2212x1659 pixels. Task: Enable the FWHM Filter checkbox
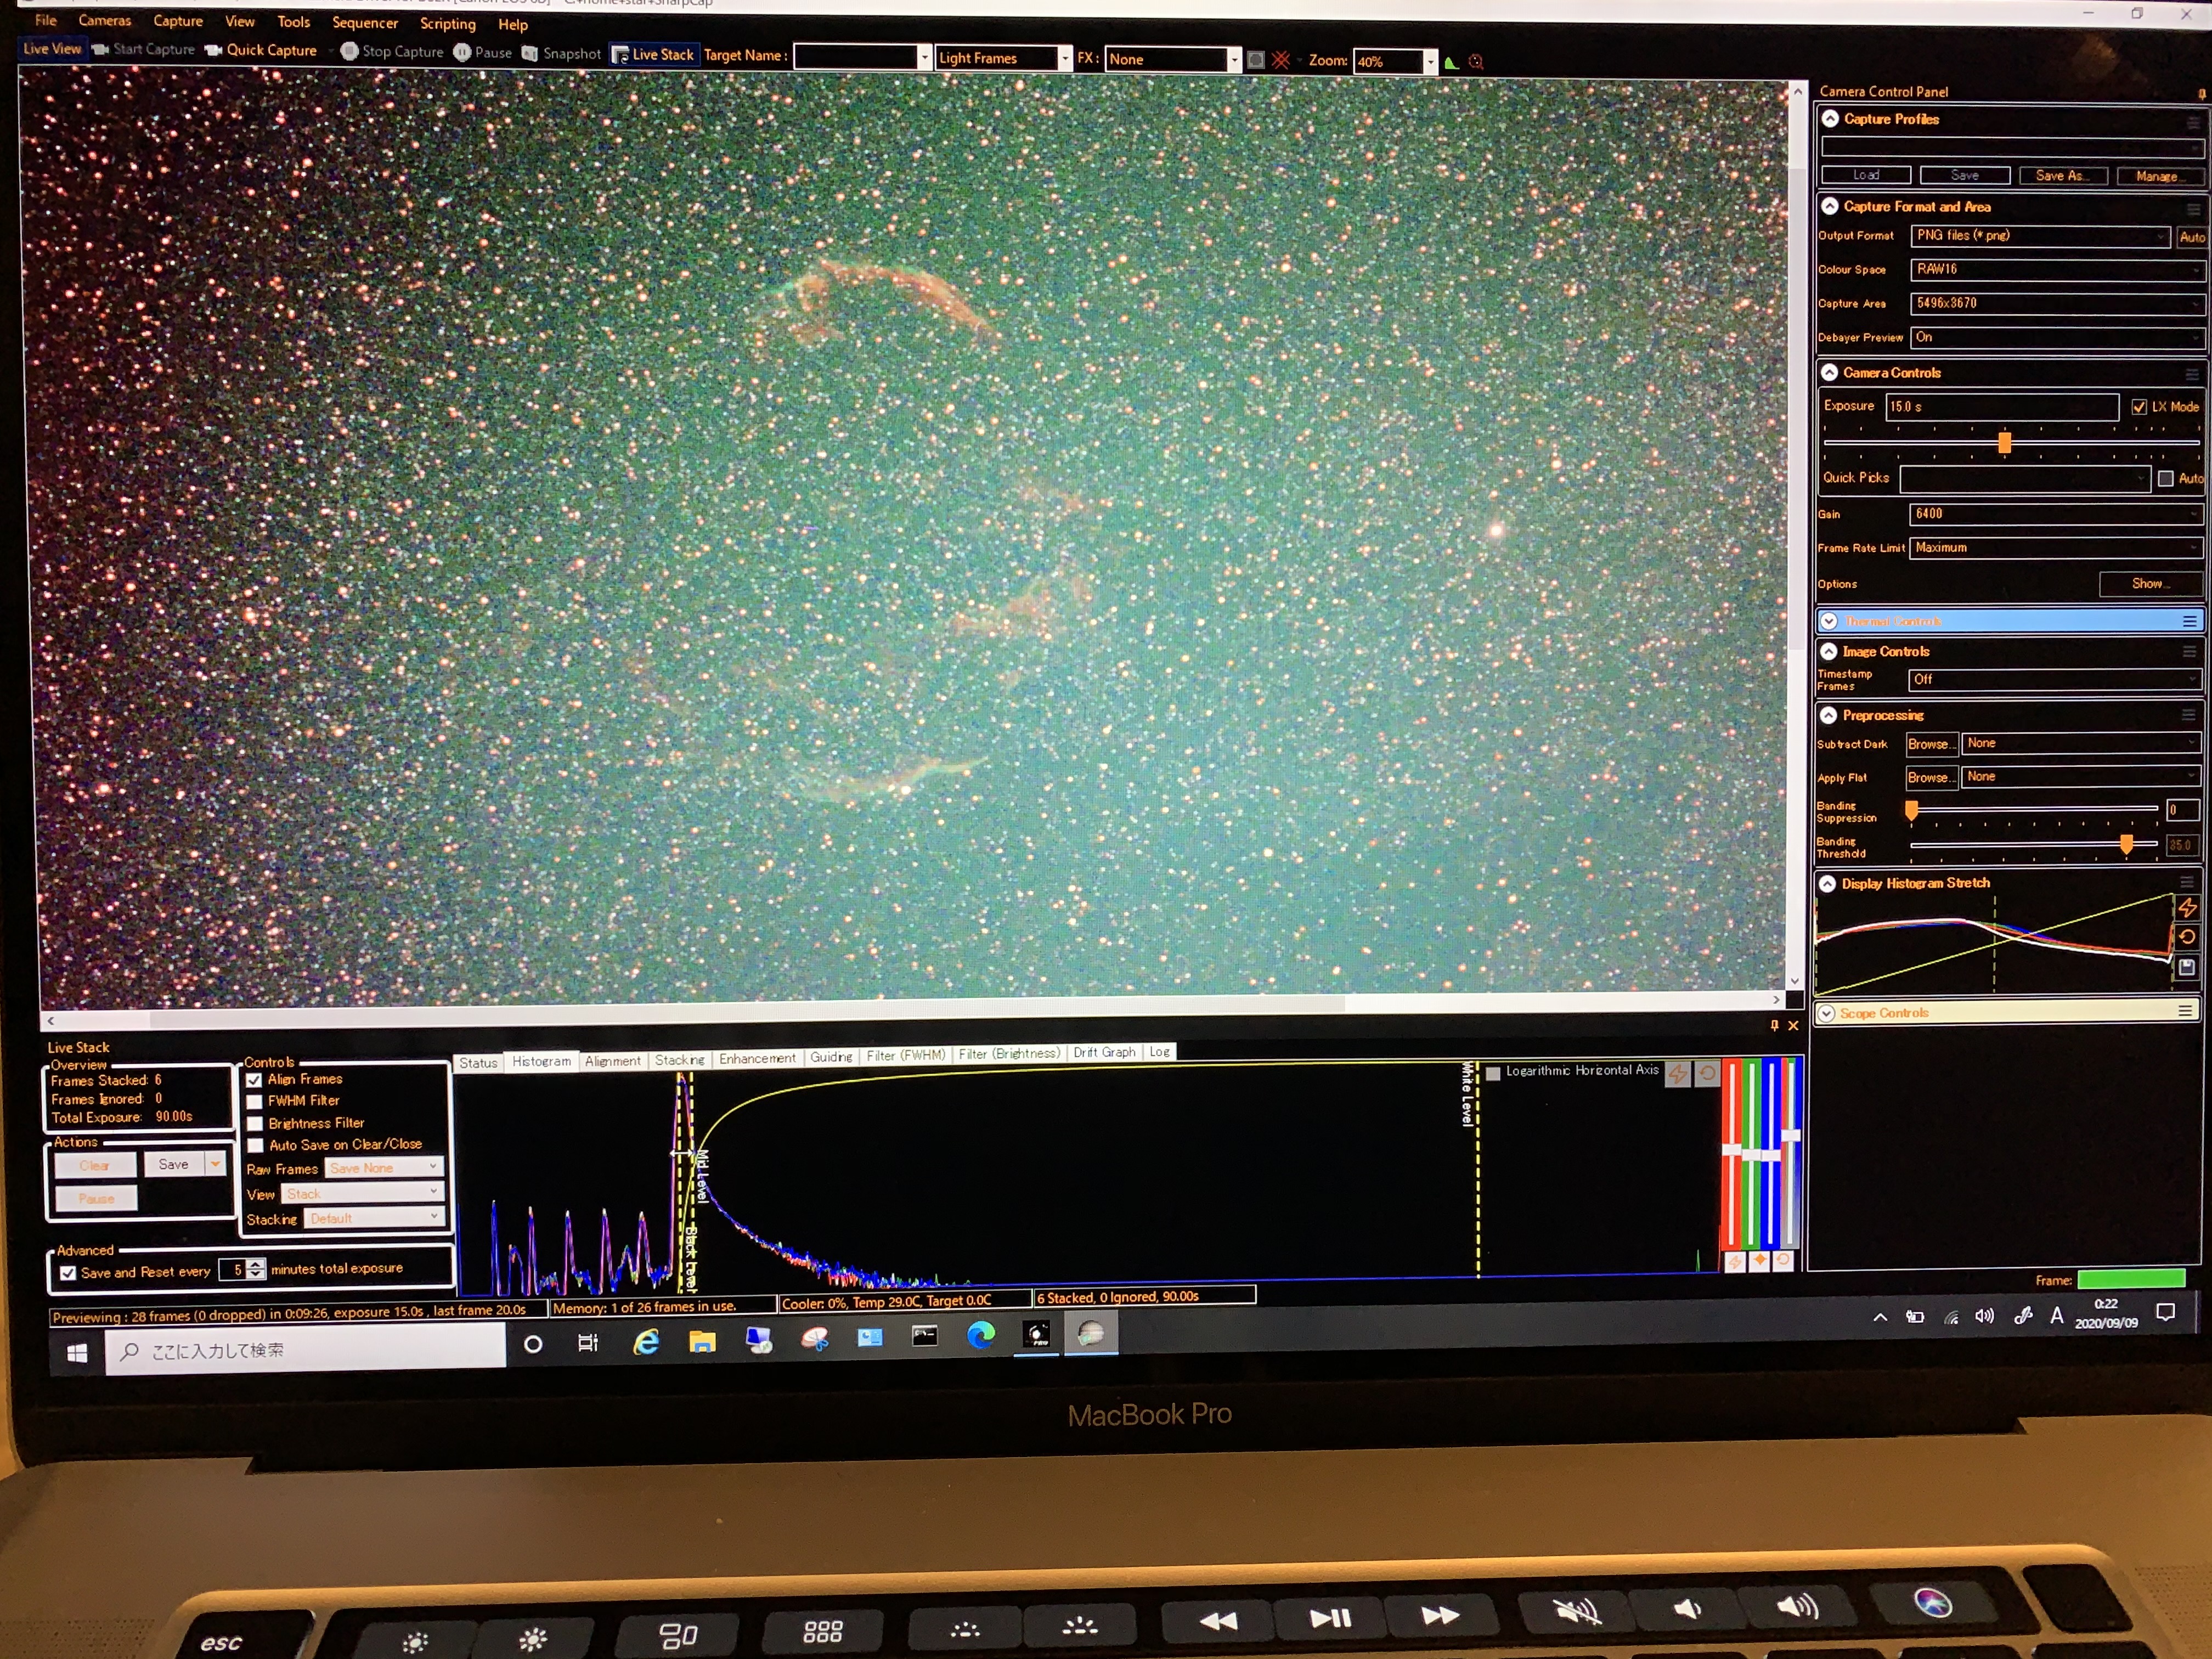[255, 1101]
